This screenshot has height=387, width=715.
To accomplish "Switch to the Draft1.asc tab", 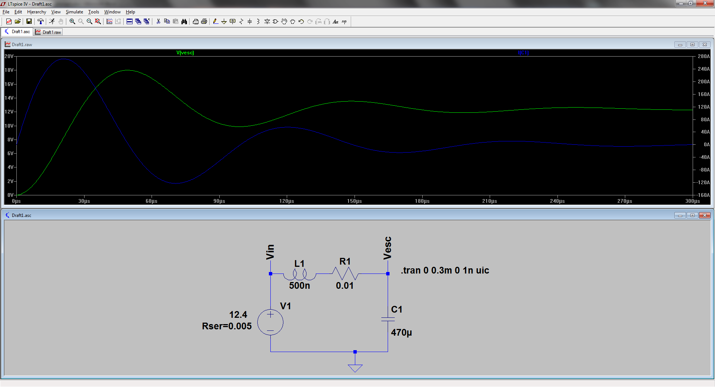I will pos(17,32).
